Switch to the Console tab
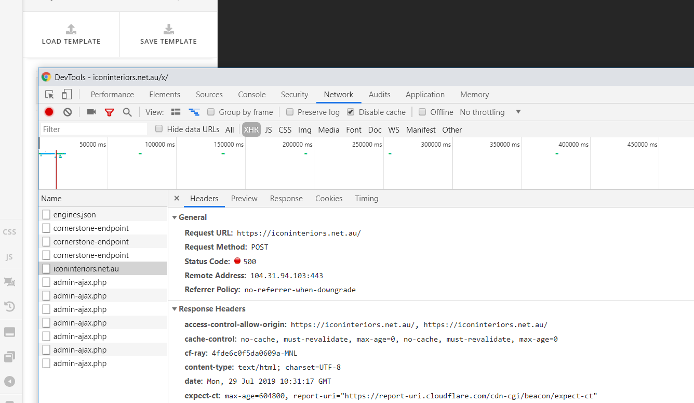This screenshot has width=694, height=403. click(252, 94)
